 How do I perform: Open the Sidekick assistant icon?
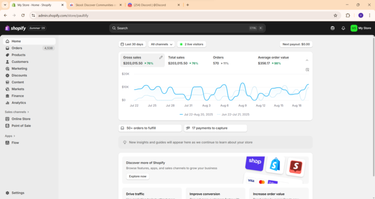[332, 28]
